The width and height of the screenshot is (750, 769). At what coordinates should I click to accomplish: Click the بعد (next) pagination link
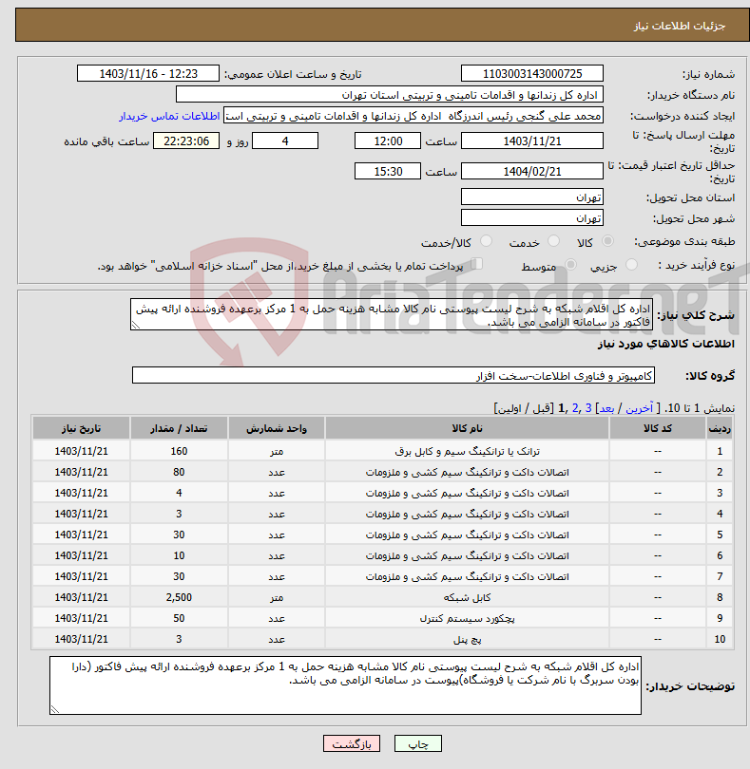click(606, 408)
